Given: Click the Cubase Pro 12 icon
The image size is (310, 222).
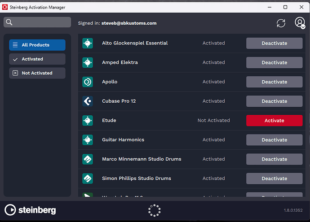Looking at the screenshot, I should coord(88,101).
